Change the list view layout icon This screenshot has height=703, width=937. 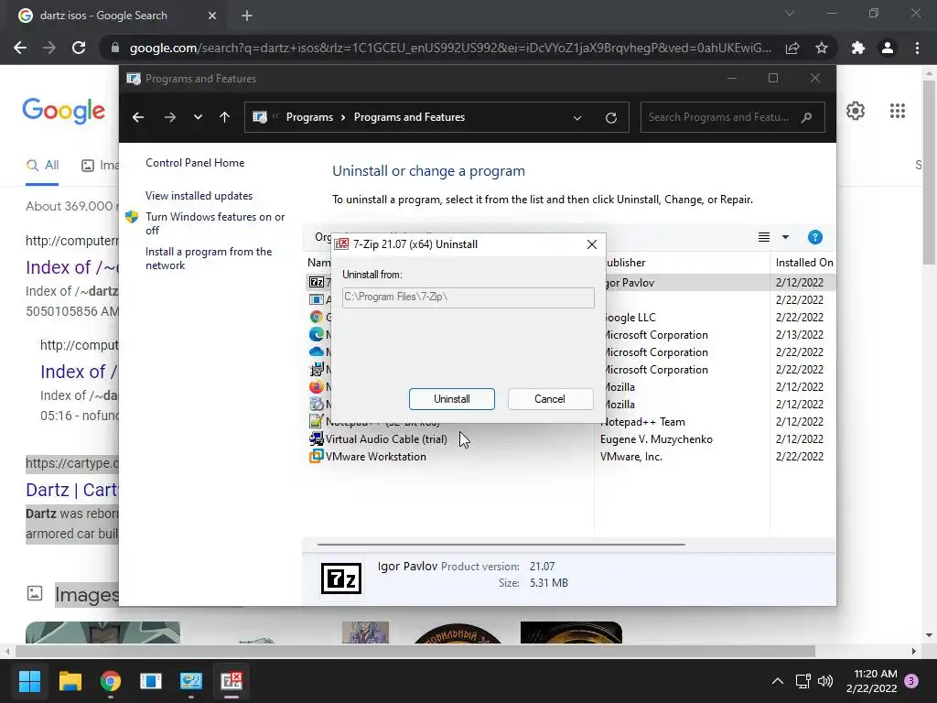coord(764,237)
